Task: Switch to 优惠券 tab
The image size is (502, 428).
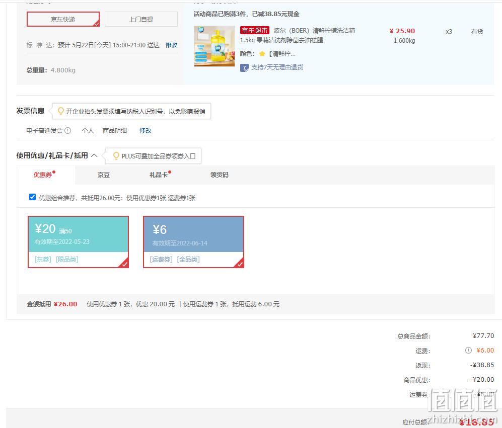Action: [x=43, y=175]
